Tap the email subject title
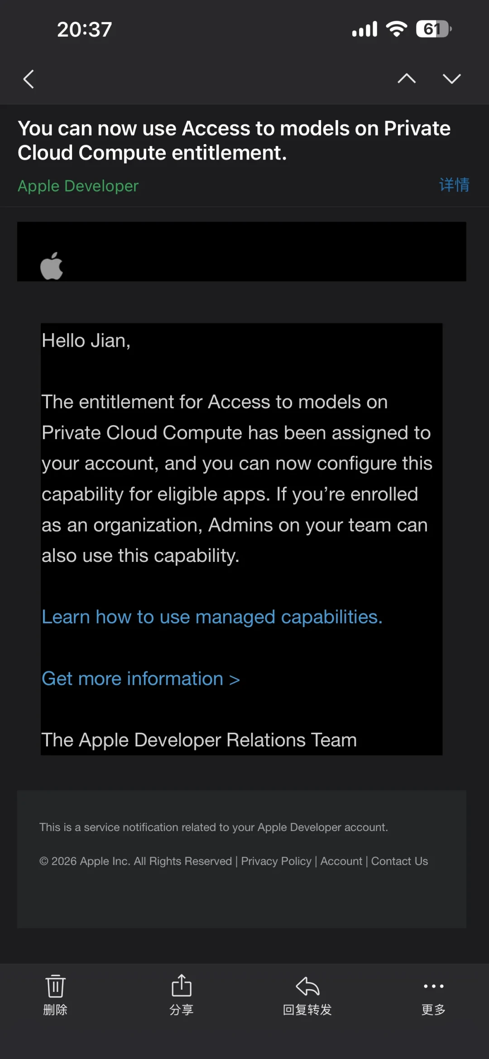Image resolution: width=489 pixels, height=1059 pixels. pyautogui.click(x=234, y=140)
